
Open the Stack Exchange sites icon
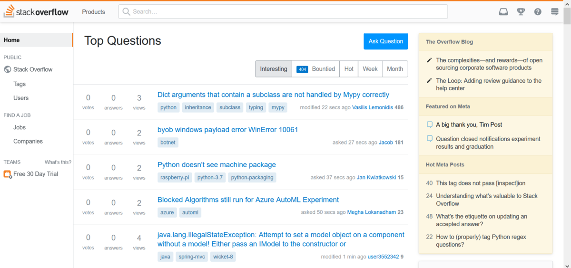[555, 12]
